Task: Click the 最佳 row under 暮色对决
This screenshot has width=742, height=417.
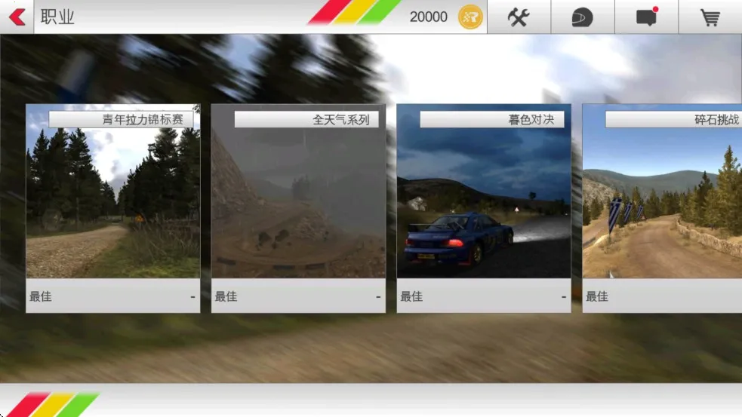Action: click(x=484, y=296)
